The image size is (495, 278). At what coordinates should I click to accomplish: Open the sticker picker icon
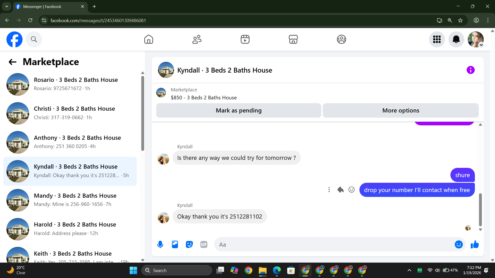(x=189, y=244)
